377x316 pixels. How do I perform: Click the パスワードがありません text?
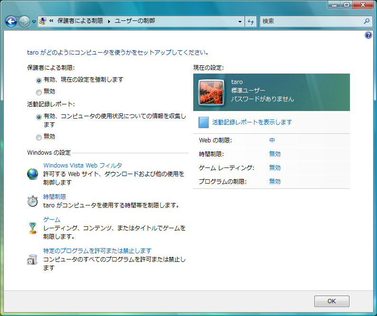[263, 99]
